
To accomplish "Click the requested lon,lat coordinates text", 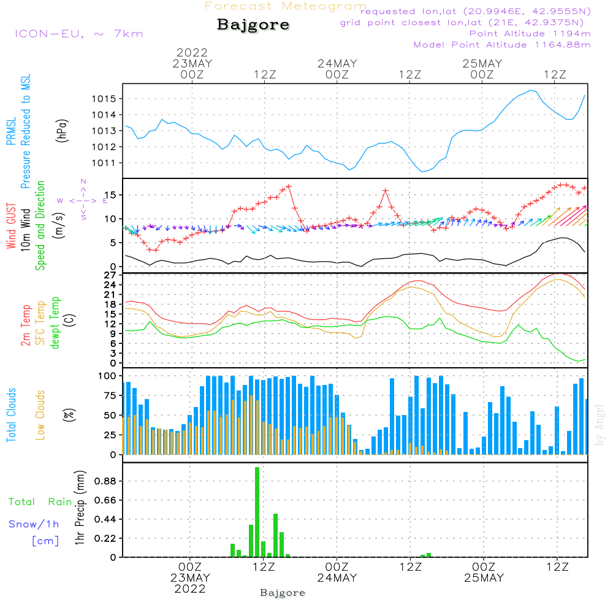I will (475, 12).
